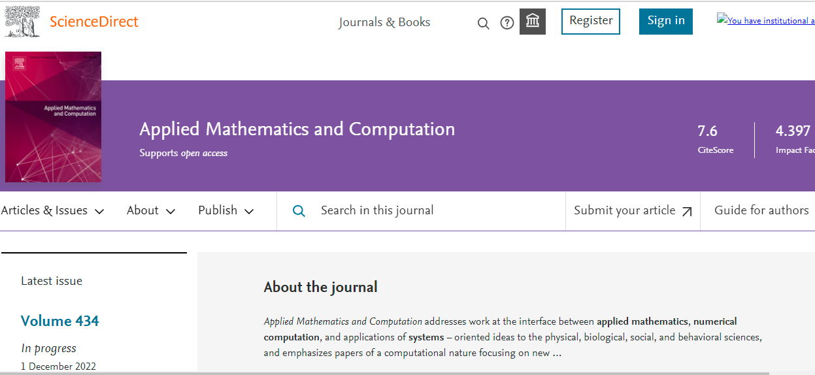Open the help question mark icon
Screen dimensions: 815x375
pyautogui.click(x=507, y=23)
